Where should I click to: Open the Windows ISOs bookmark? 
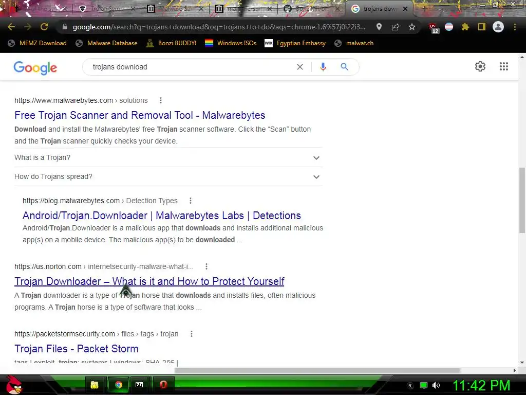(x=231, y=43)
